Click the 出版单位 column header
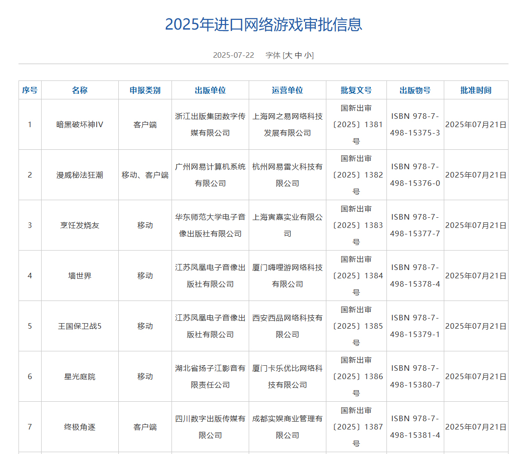 click(x=210, y=90)
